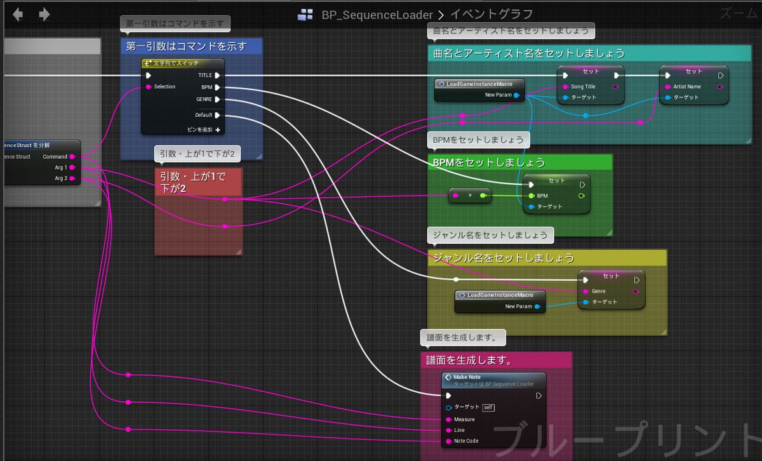The width and height of the screenshot is (762, 461).
Task: Go back with the left navigation arrow
Action: click(18, 15)
